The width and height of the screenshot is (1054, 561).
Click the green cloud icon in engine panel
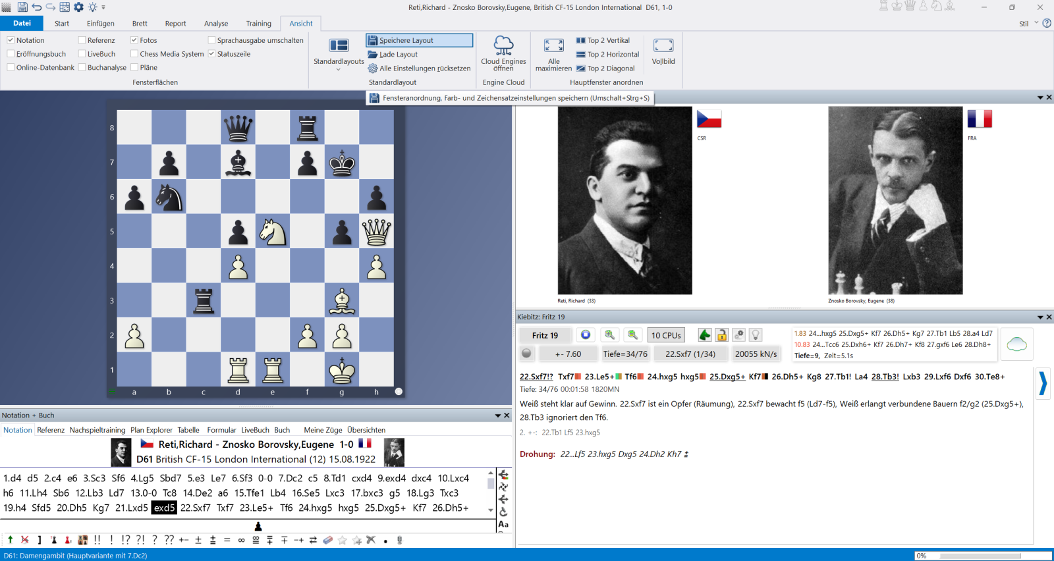point(1016,344)
